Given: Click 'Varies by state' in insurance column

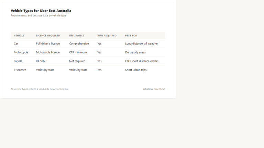Looking at the screenshot, I should [x=78, y=70].
